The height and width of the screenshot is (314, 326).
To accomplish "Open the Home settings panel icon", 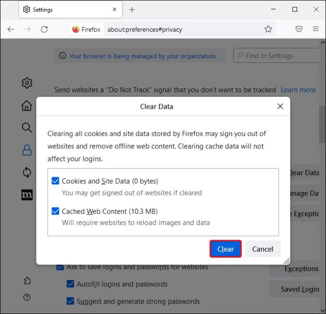I will [x=27, y=105].
